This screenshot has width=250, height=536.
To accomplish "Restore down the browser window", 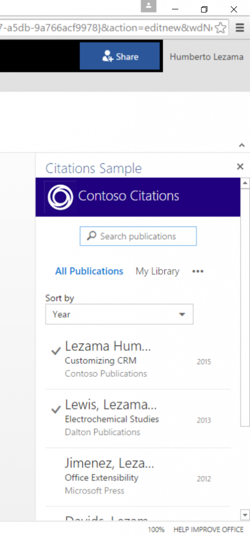I will (x=204, y=9).
